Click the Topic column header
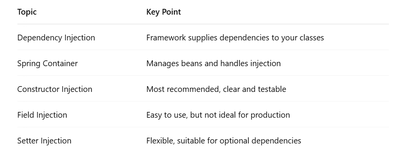 pyautogui.click(x=27, y=12)
